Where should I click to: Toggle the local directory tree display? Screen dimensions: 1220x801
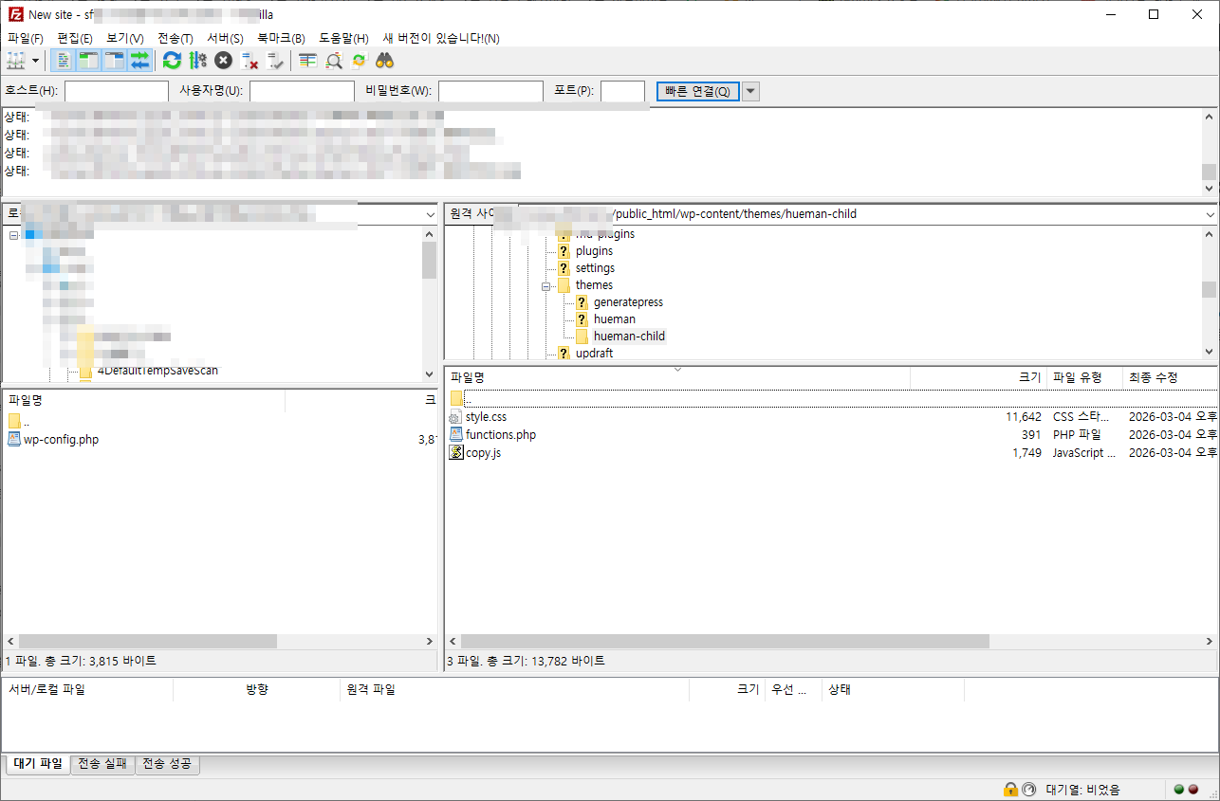89,61
